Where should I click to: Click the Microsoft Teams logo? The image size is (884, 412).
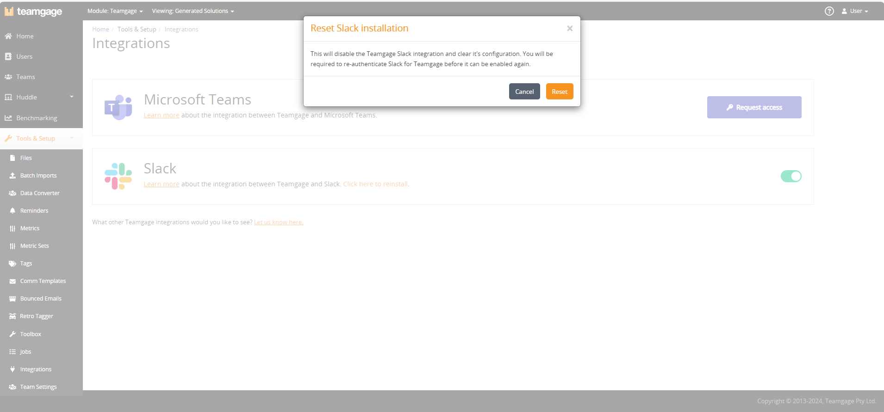[118, 108]
